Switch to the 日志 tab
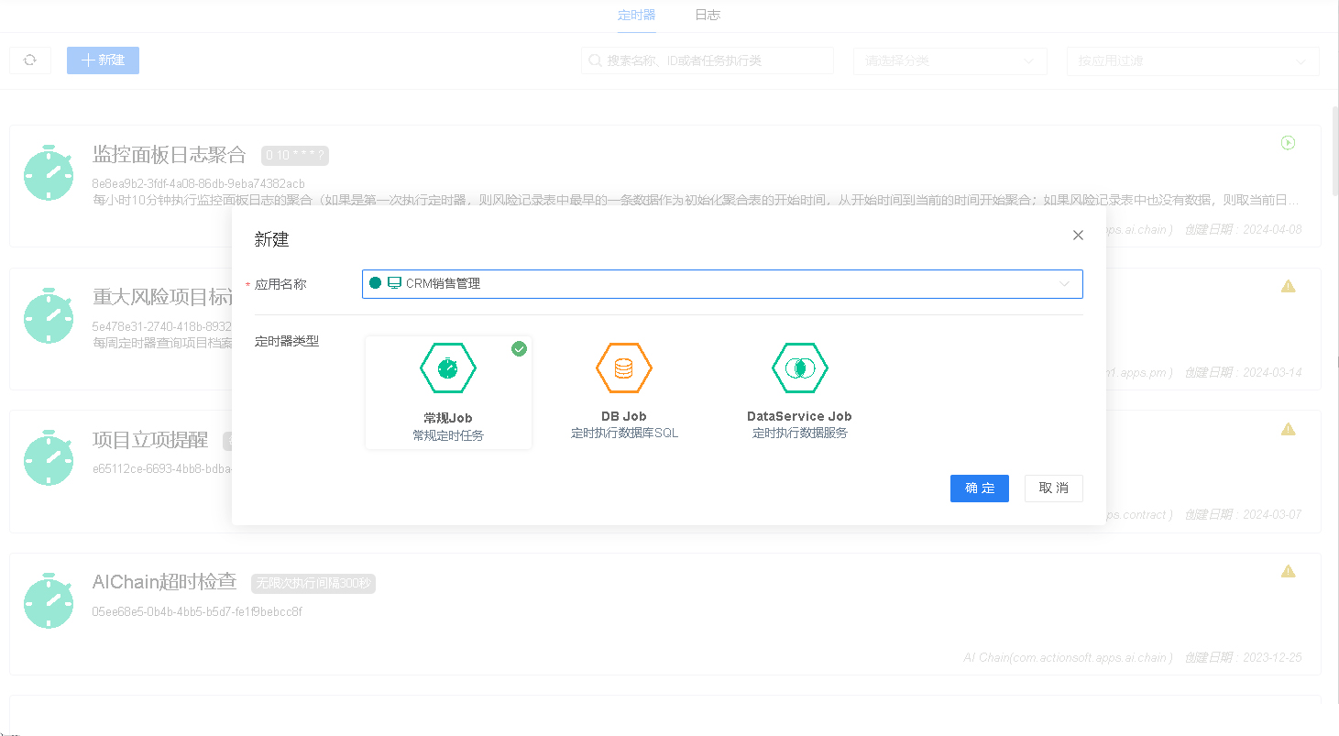 (x=708, y=16)
